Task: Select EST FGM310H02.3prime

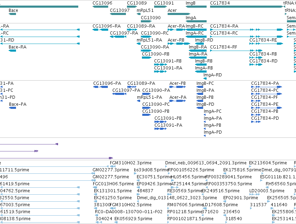Action: pos(131,163)
